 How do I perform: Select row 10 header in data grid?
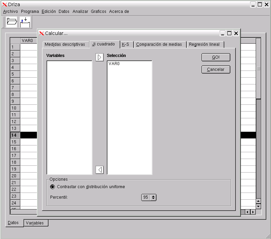(15, 108)
